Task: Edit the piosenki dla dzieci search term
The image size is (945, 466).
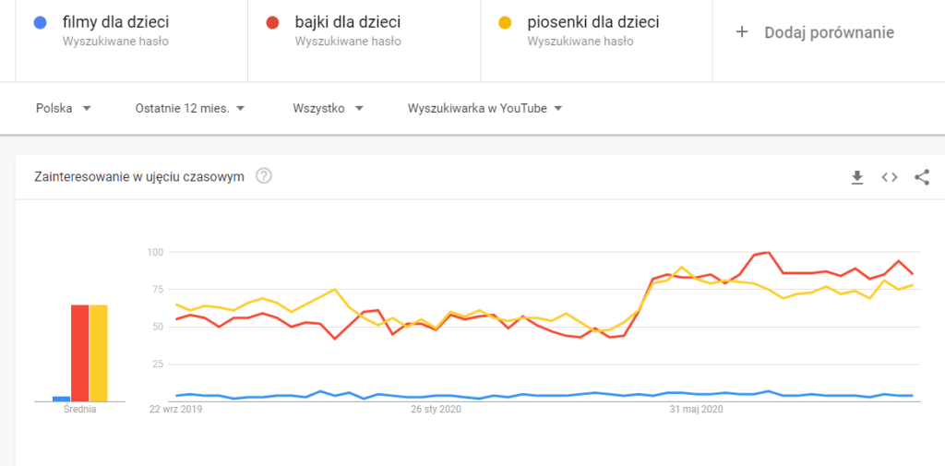Action: (587, 21)
